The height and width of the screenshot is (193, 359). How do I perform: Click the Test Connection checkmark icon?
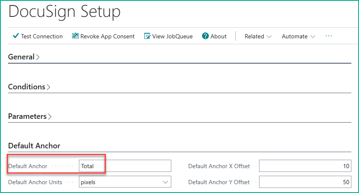pyautogui.click(x=16, y=36)
